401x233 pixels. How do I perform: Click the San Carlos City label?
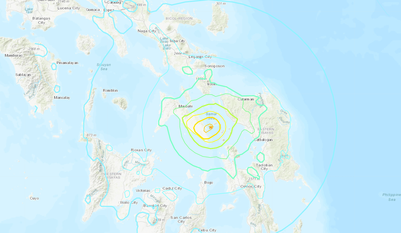(x=181, y=219)
